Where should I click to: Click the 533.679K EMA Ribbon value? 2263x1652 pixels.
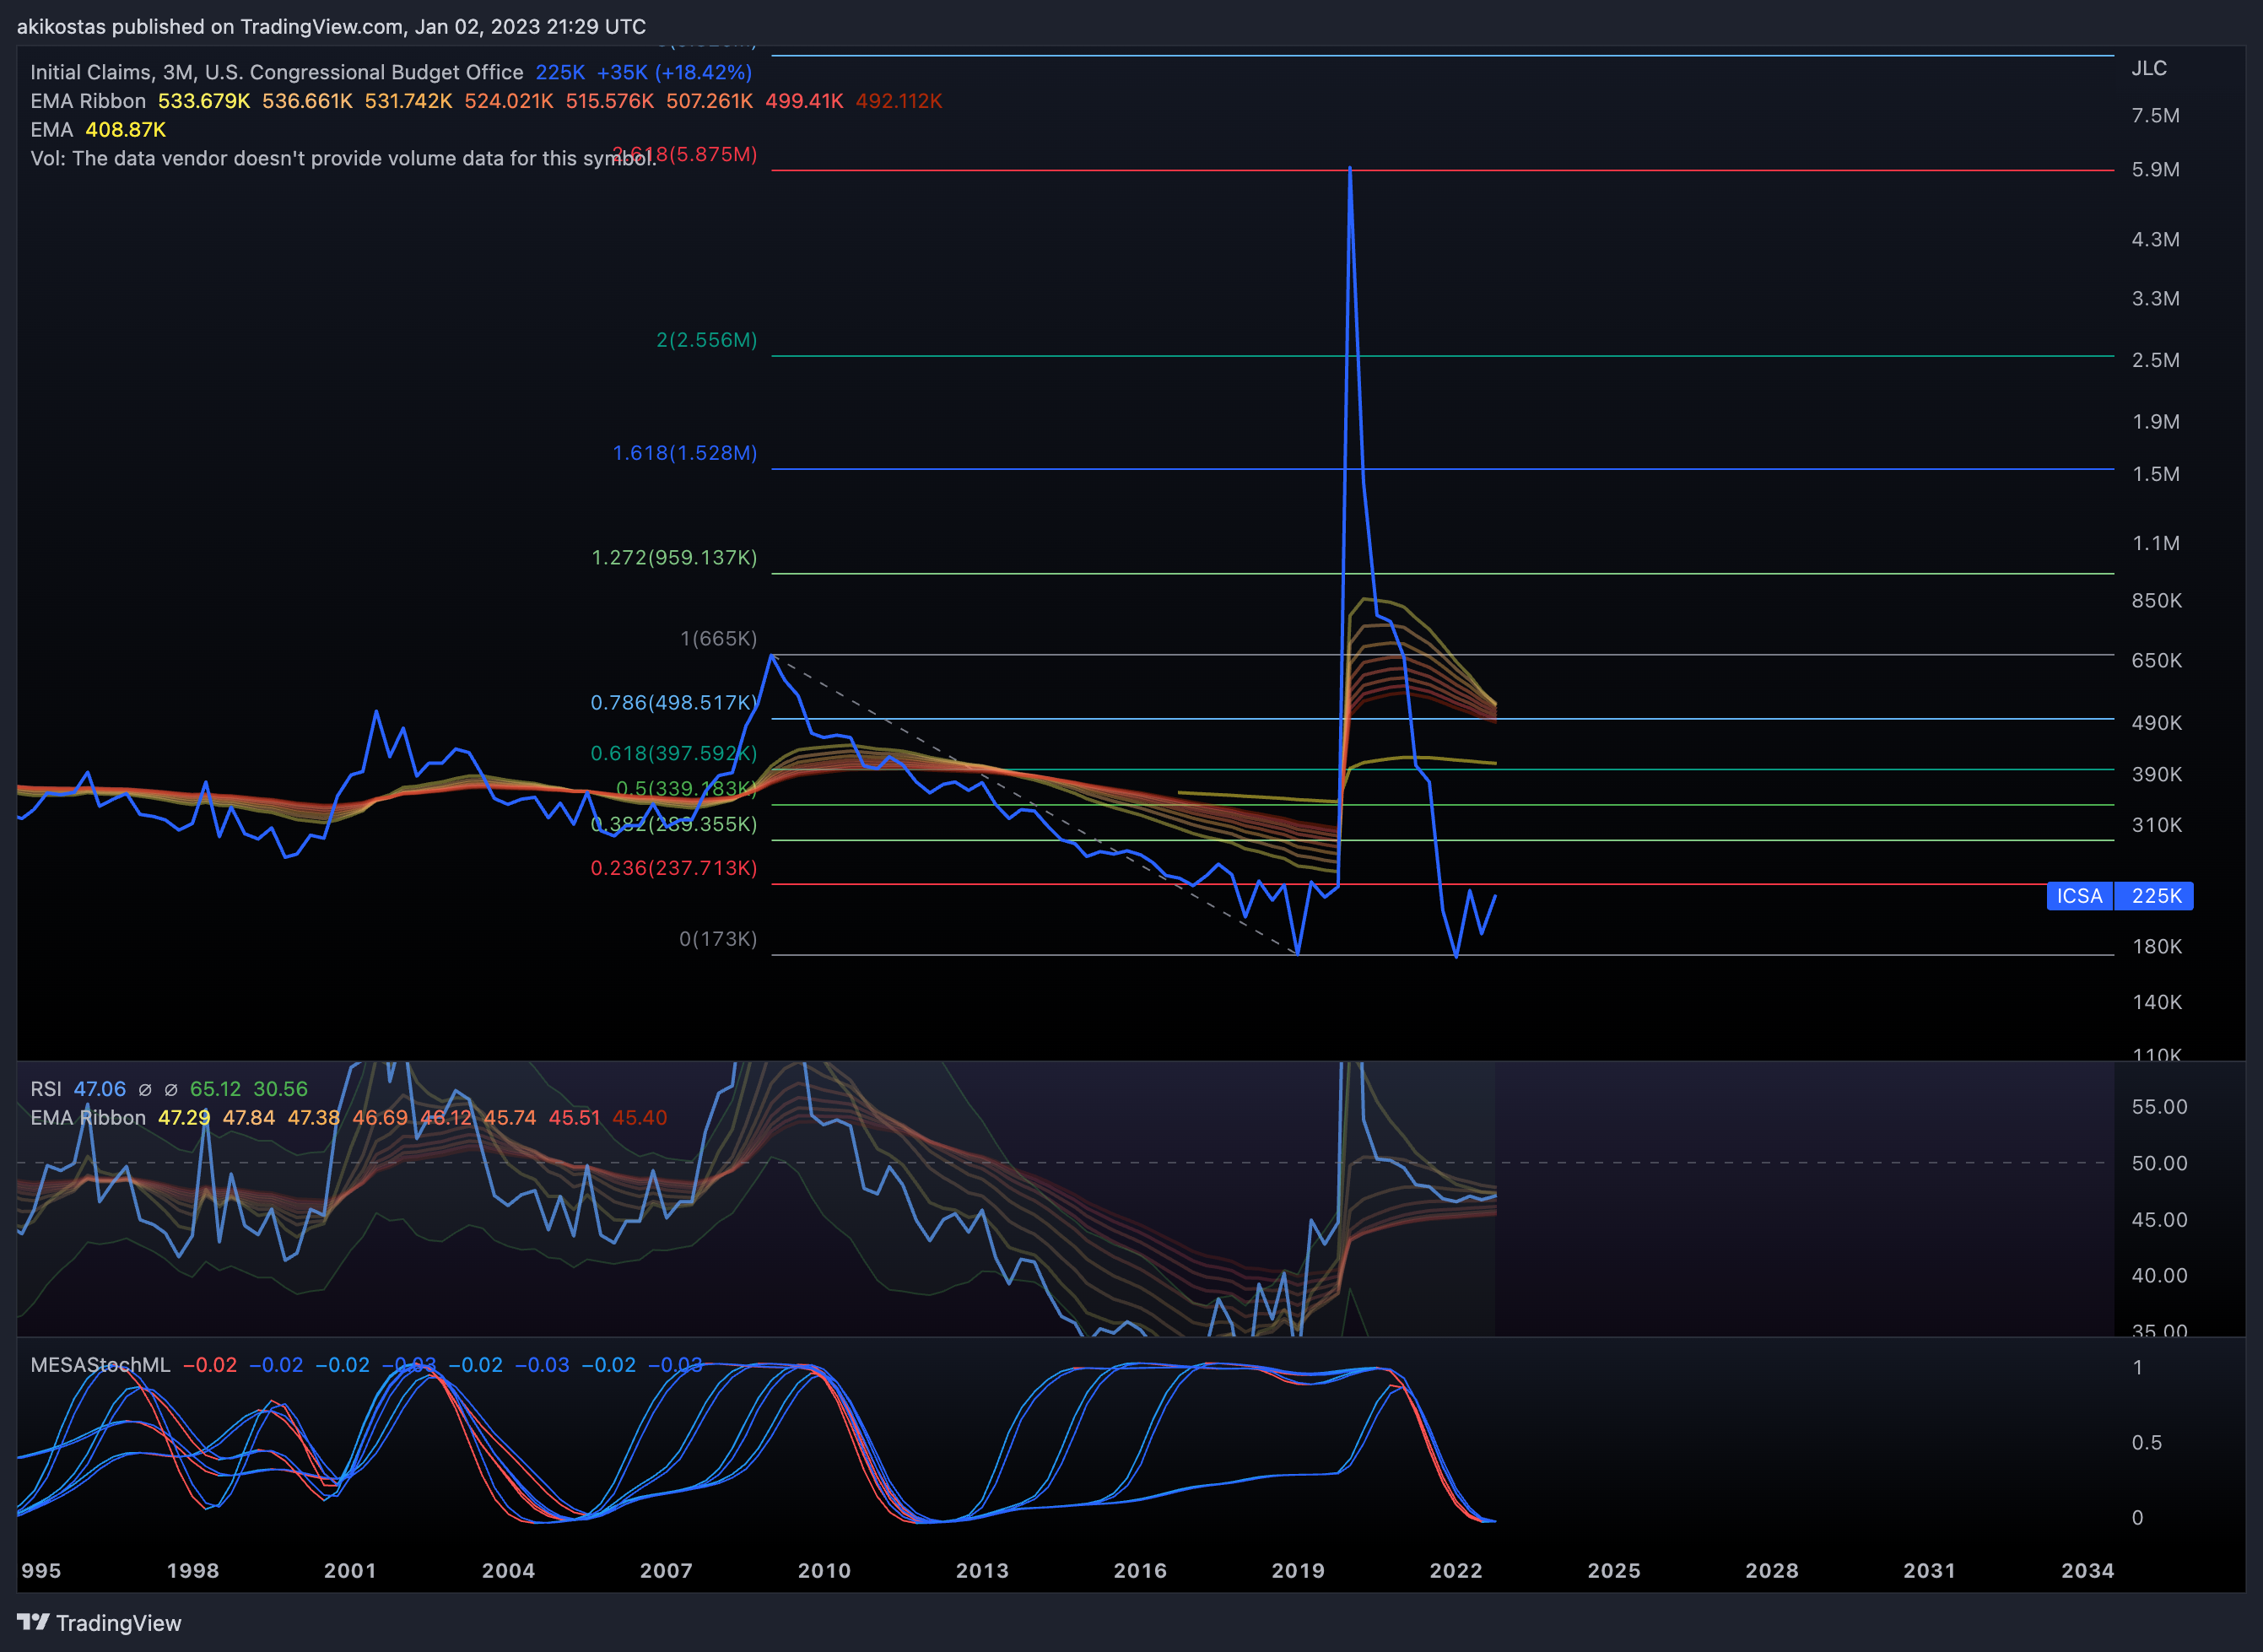pyautogui.click(x=204, y=101)
